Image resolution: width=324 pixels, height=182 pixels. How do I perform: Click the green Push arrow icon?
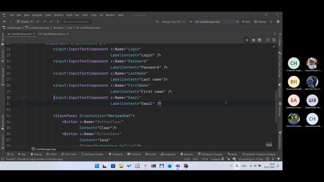(x=45, y=22)
